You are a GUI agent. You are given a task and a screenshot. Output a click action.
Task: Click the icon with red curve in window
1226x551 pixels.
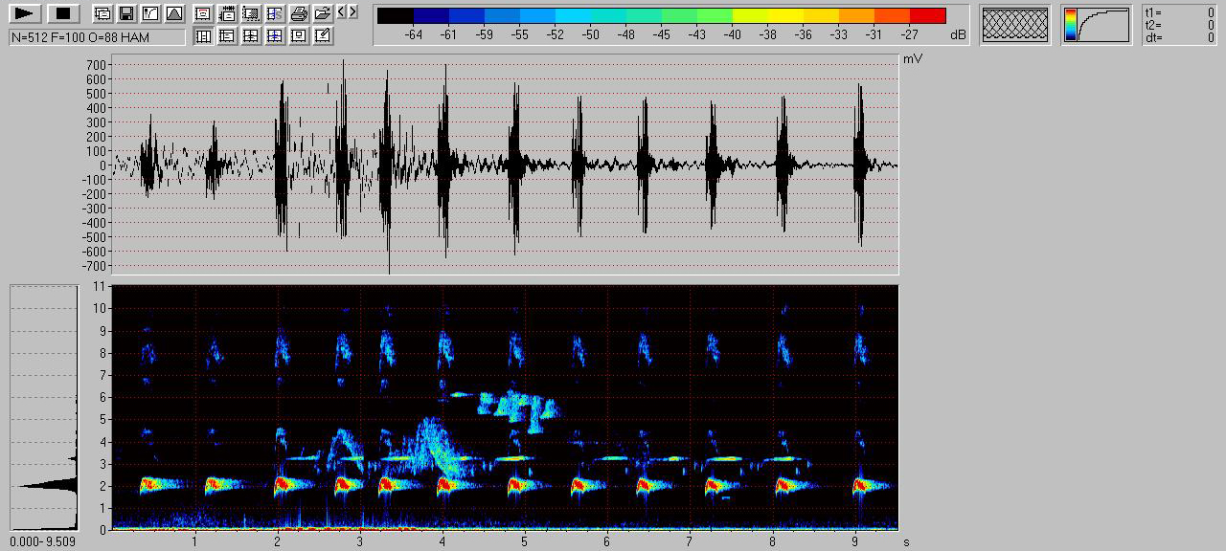click(x=203, y=13)
